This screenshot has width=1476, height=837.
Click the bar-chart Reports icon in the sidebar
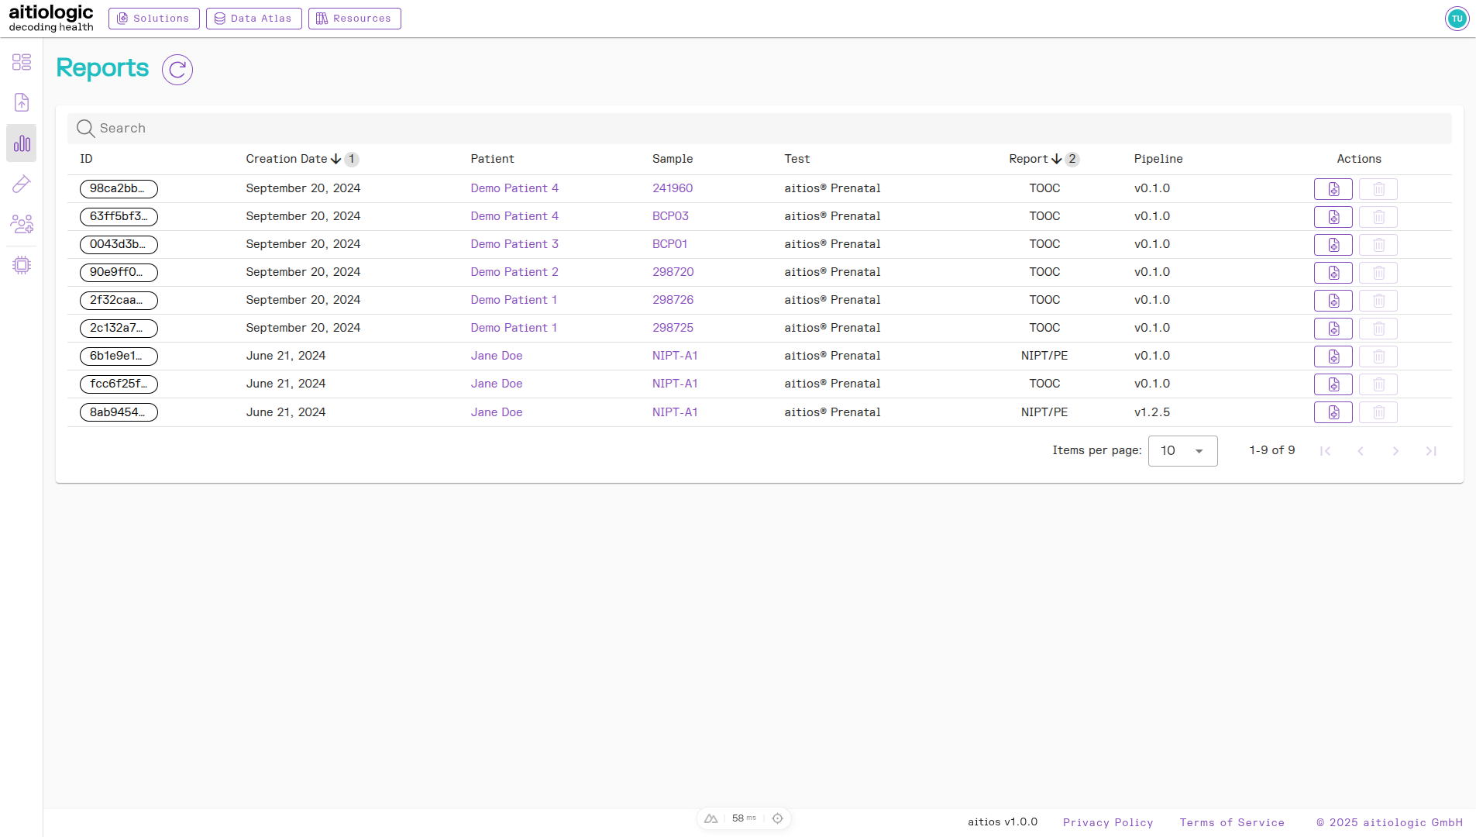coord(22,143)
